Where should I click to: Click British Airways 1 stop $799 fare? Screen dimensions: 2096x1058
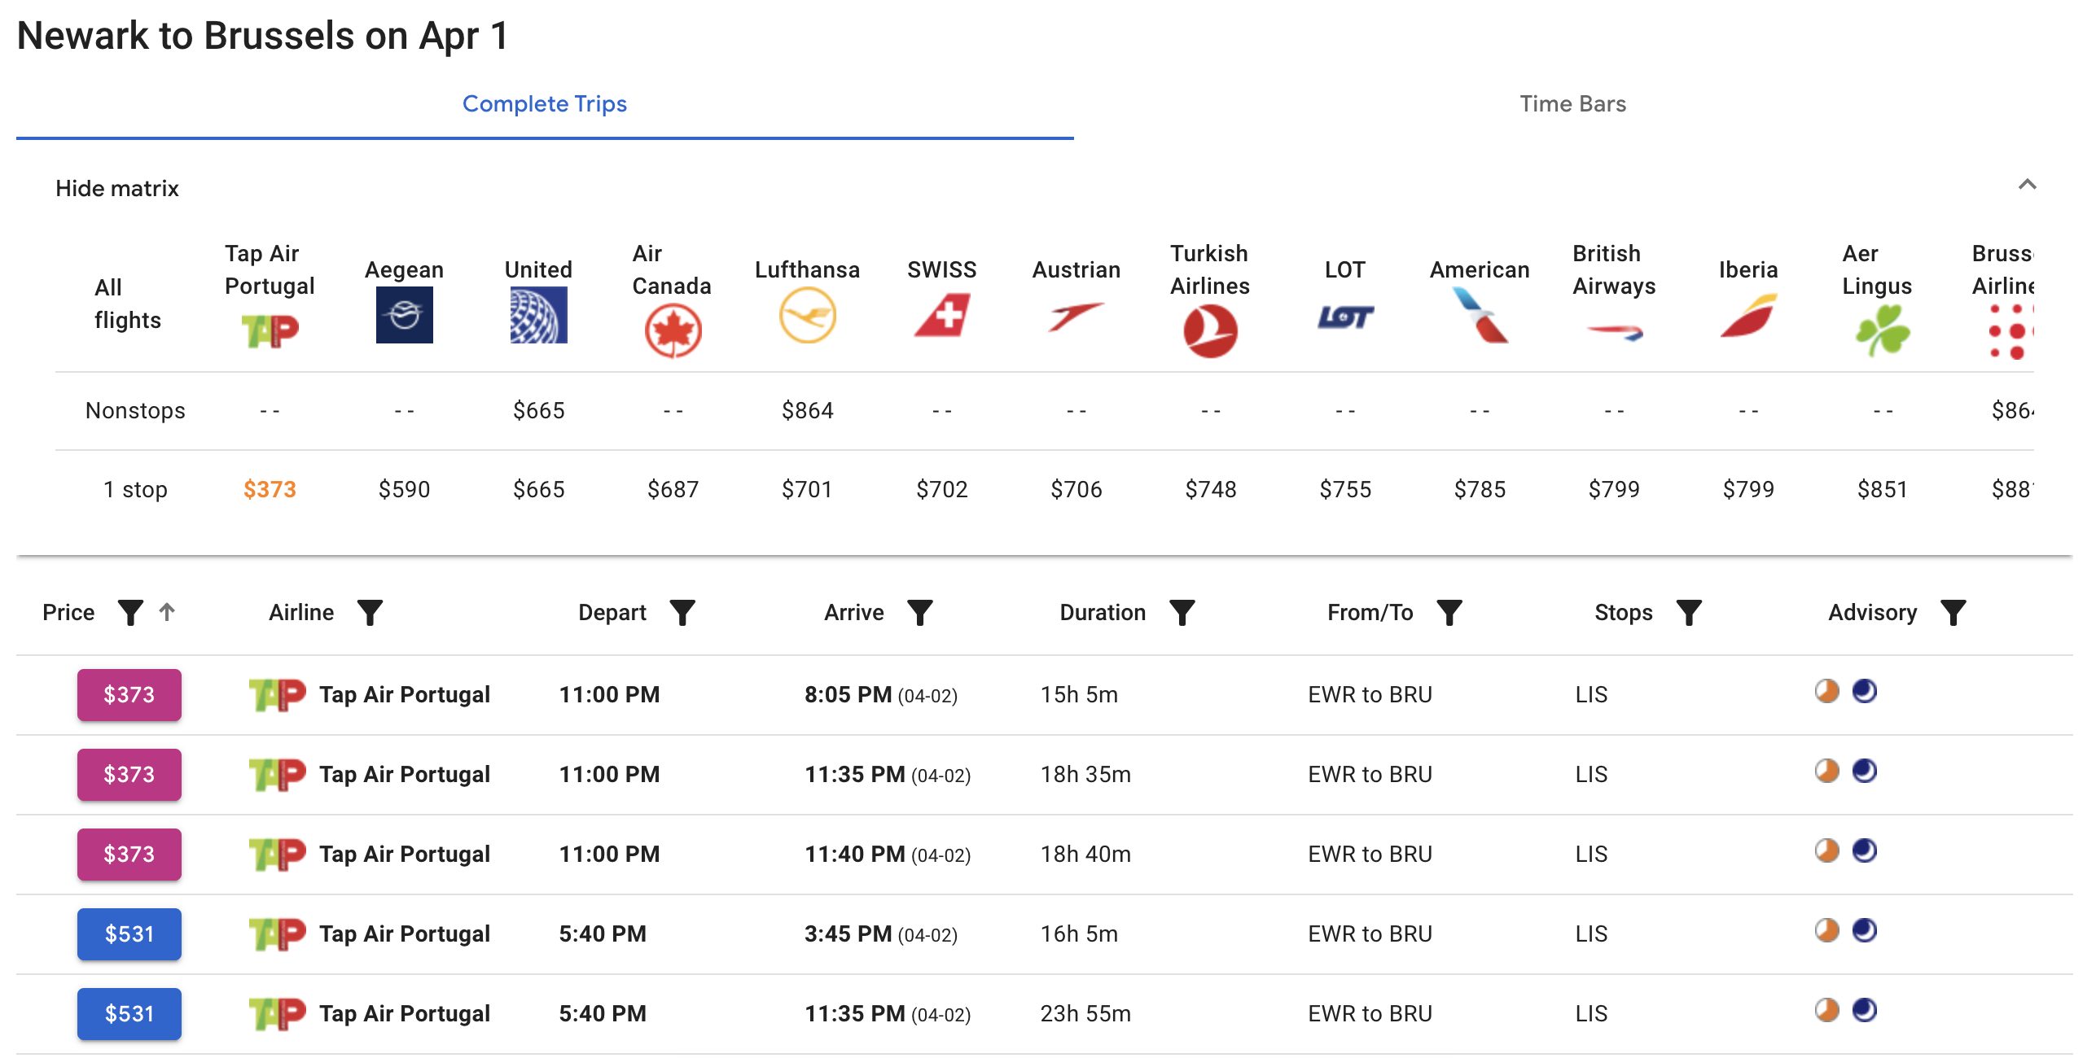[1614, 489]
